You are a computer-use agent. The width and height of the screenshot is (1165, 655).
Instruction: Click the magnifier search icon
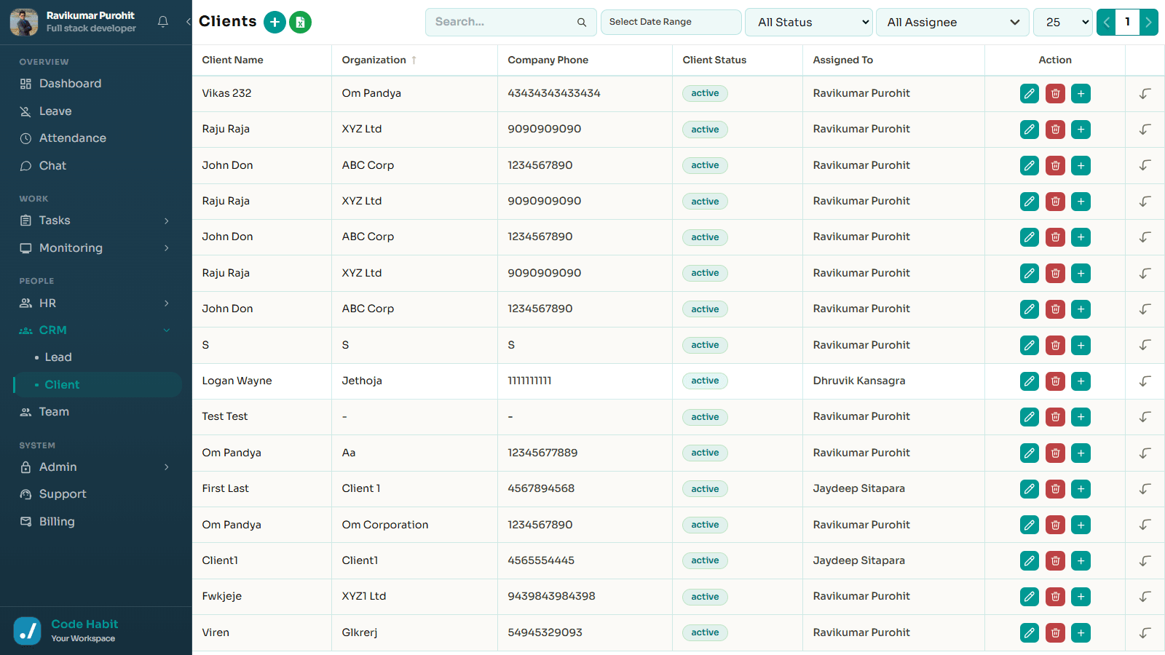click(x=582, y=23)
